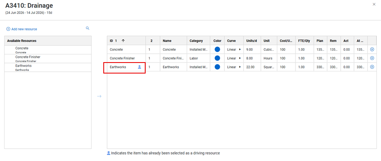
Task: Select Concrete in Available Resources
Action: [x=48, y=50]
